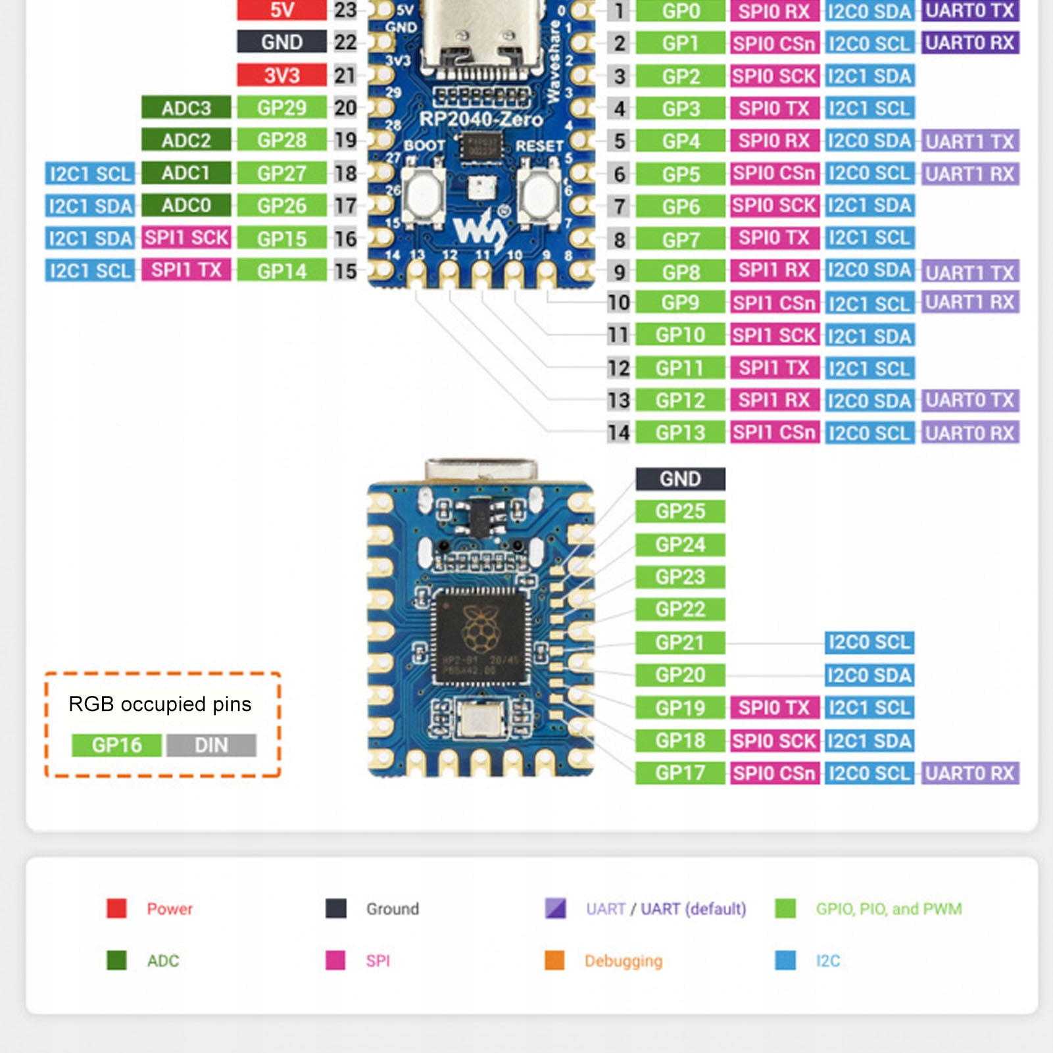Click the RESET button on the board

pyautogui.click(x=539, y=193)
